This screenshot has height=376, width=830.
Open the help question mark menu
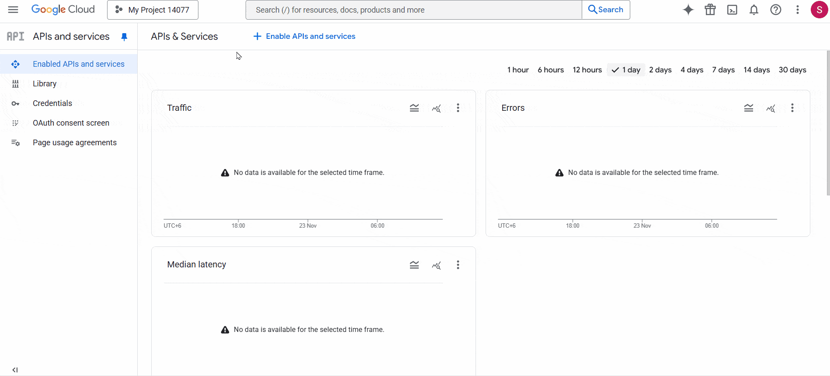775,10
